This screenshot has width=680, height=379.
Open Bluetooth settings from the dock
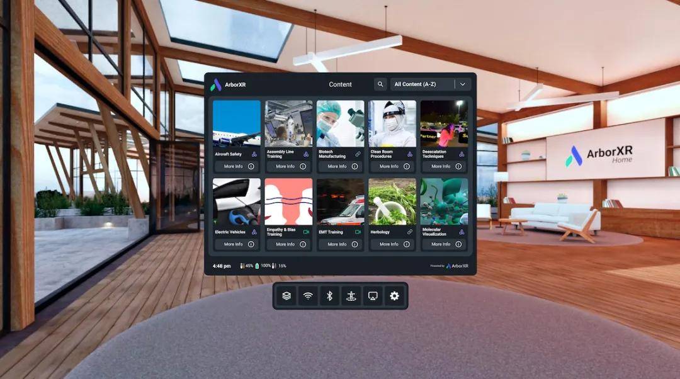(x=329, y=296)
